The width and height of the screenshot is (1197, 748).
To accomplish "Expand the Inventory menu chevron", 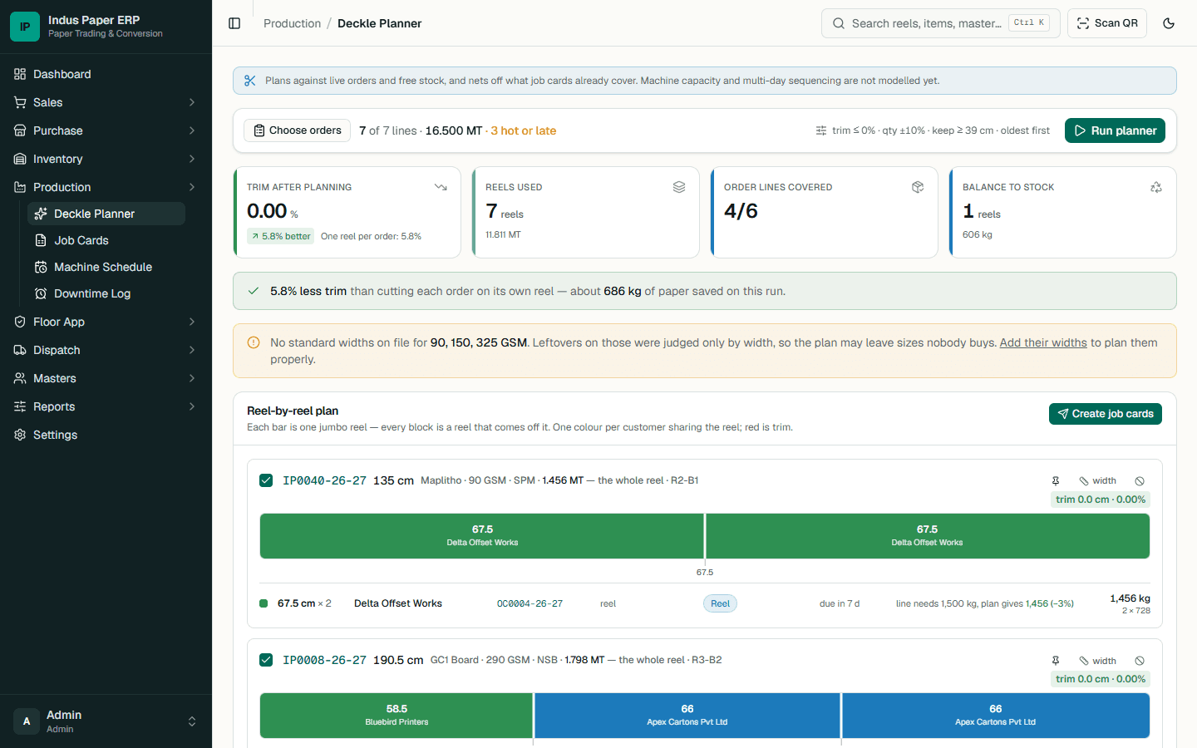I will click(192, 159).
